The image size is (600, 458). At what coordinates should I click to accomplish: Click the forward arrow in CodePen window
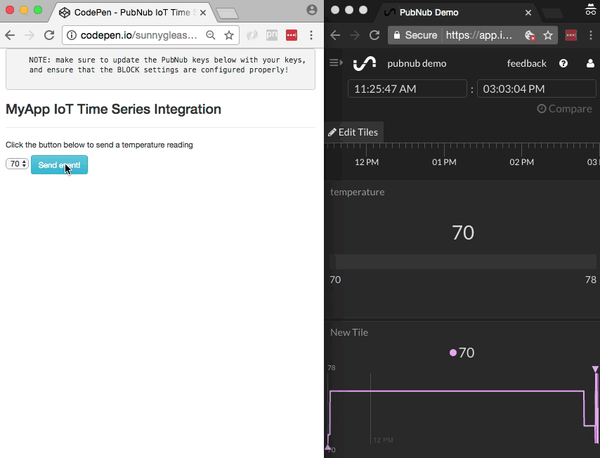[x=30, y=35]
